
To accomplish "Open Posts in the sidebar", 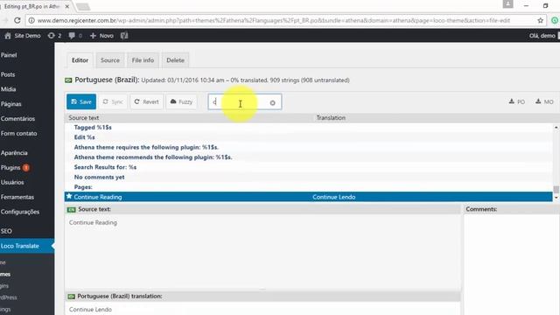I will click(8, 74).
